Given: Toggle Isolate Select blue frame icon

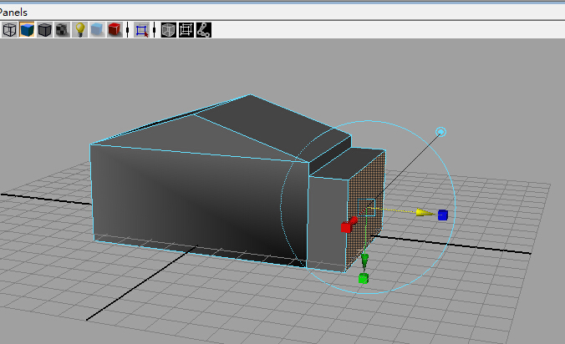Looking at the screenshot, I should 141,30.
